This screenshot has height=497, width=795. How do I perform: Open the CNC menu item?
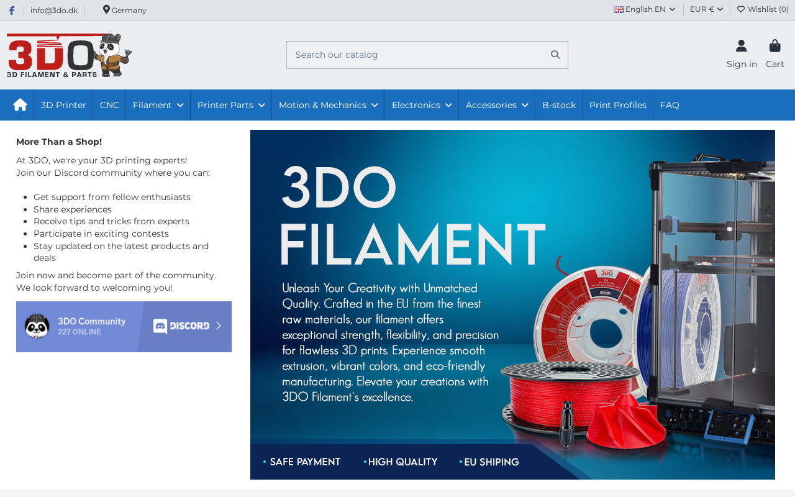(109, 105)
